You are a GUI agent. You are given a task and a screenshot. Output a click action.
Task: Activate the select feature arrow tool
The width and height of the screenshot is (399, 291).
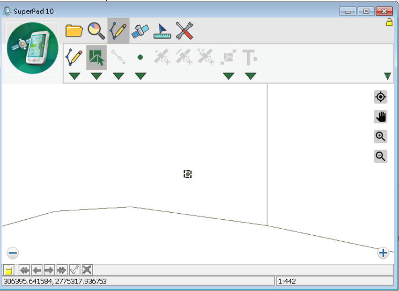tap(96, 57)
